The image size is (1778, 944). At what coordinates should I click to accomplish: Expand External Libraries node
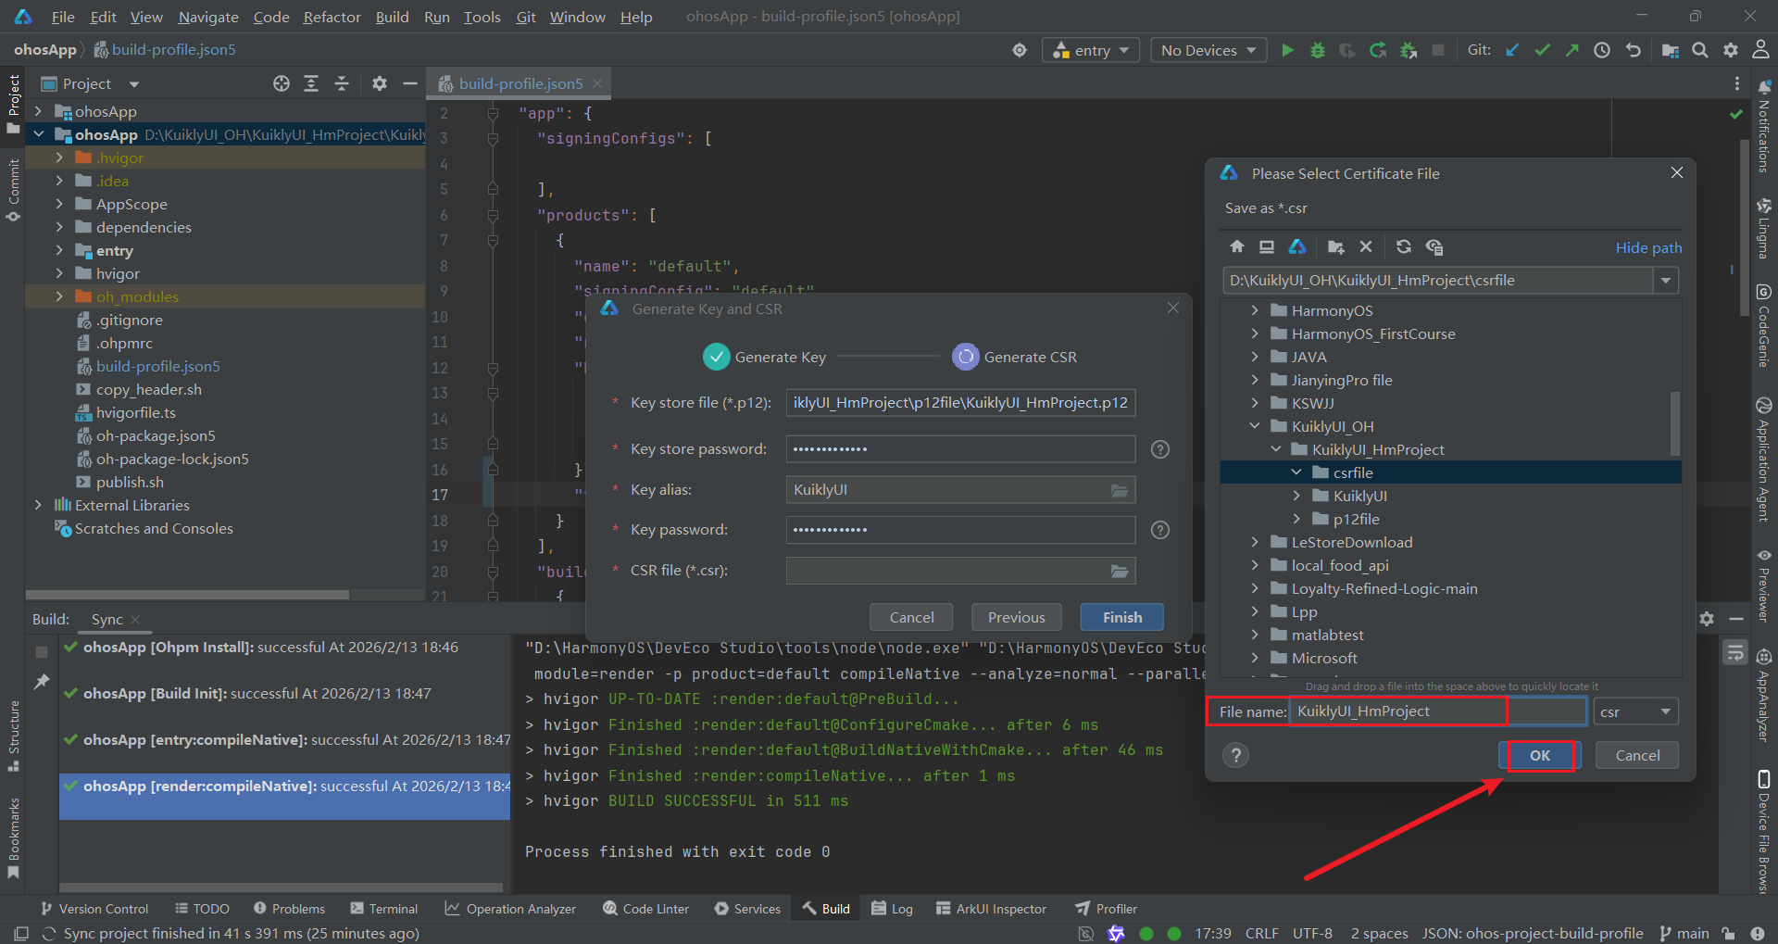(38, 505)
